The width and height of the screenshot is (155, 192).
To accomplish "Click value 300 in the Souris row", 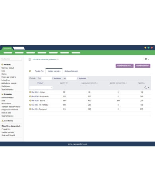I will 118,101.
